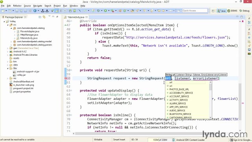Screen dimensions: 252x142
Task: Switch to the Java perspective
Action: [x=222, y=11]
